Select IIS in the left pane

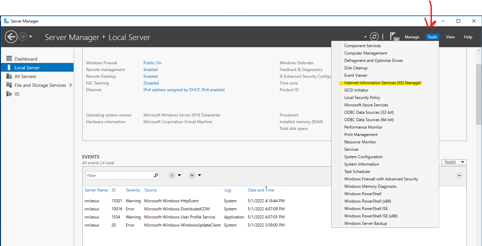pos(37,94)
